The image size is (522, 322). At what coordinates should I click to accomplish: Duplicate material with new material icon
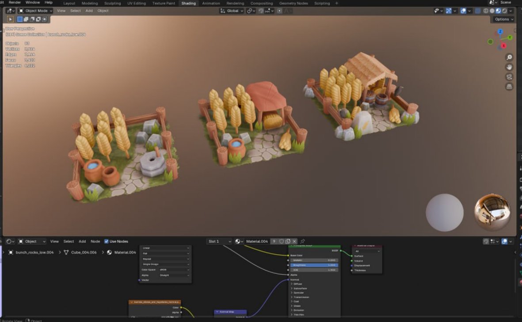click(x=288, y=242)
